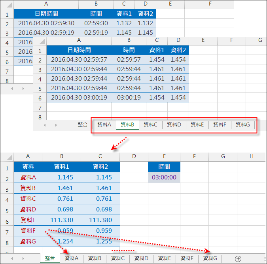Click the right sheet-scroll arrow of the bottom worksheet

coord(23,259)
